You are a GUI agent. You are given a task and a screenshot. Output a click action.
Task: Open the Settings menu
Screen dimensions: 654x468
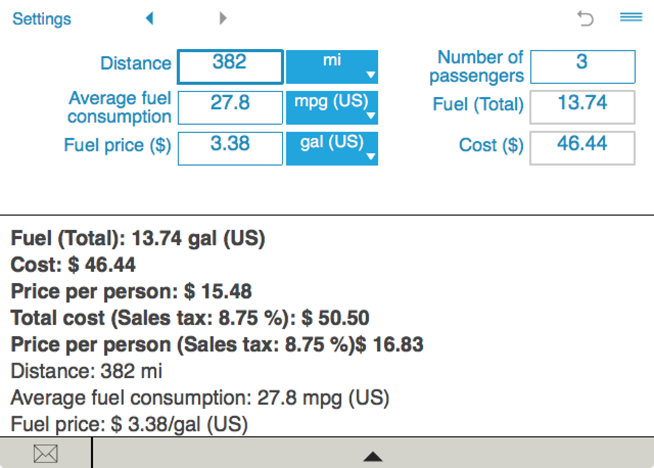point(42,19)
